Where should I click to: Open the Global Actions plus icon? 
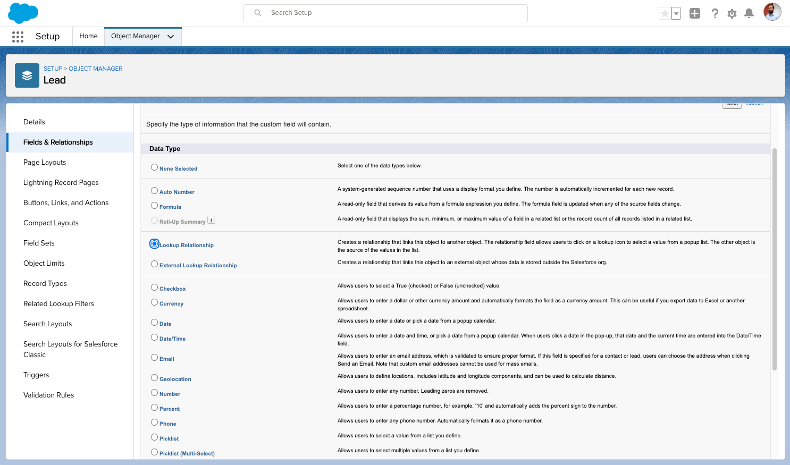pos(695,13)
